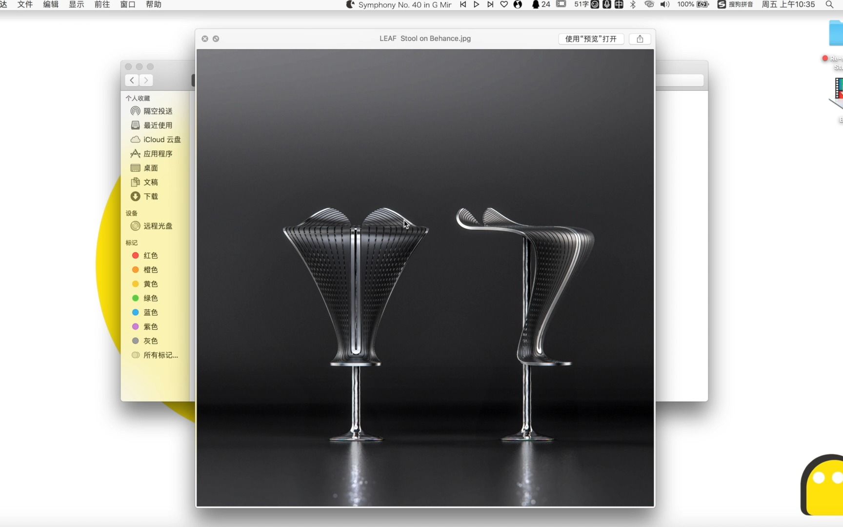Open 文稿 in Finder sidebar
843x527 pixels.
[x=144, y=182]
